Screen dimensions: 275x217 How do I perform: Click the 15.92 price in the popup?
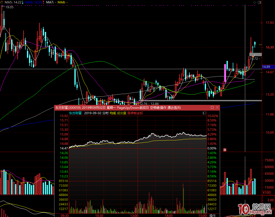click(x=64, y=116)
